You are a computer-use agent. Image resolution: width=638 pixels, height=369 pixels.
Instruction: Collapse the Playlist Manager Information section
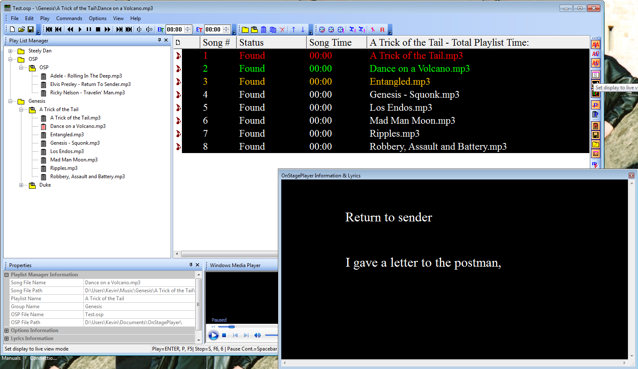(x=7, y=275)
